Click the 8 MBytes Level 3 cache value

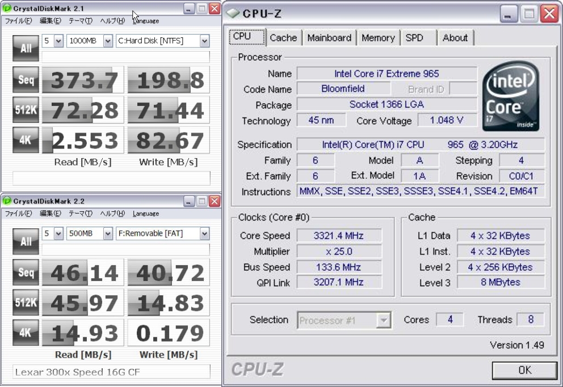(x=501, y=282)
